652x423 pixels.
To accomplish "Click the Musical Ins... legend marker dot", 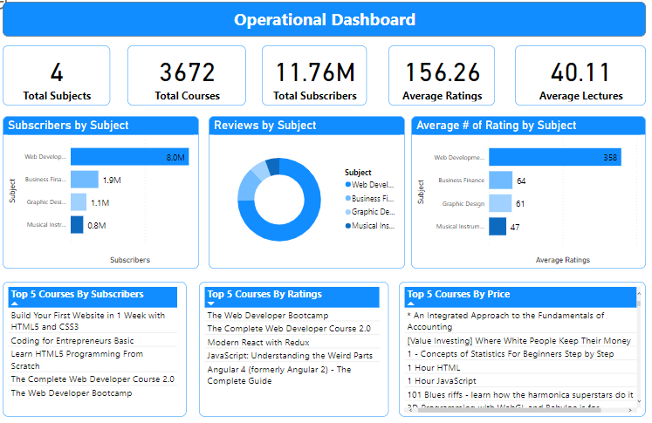I will (347, 226).
